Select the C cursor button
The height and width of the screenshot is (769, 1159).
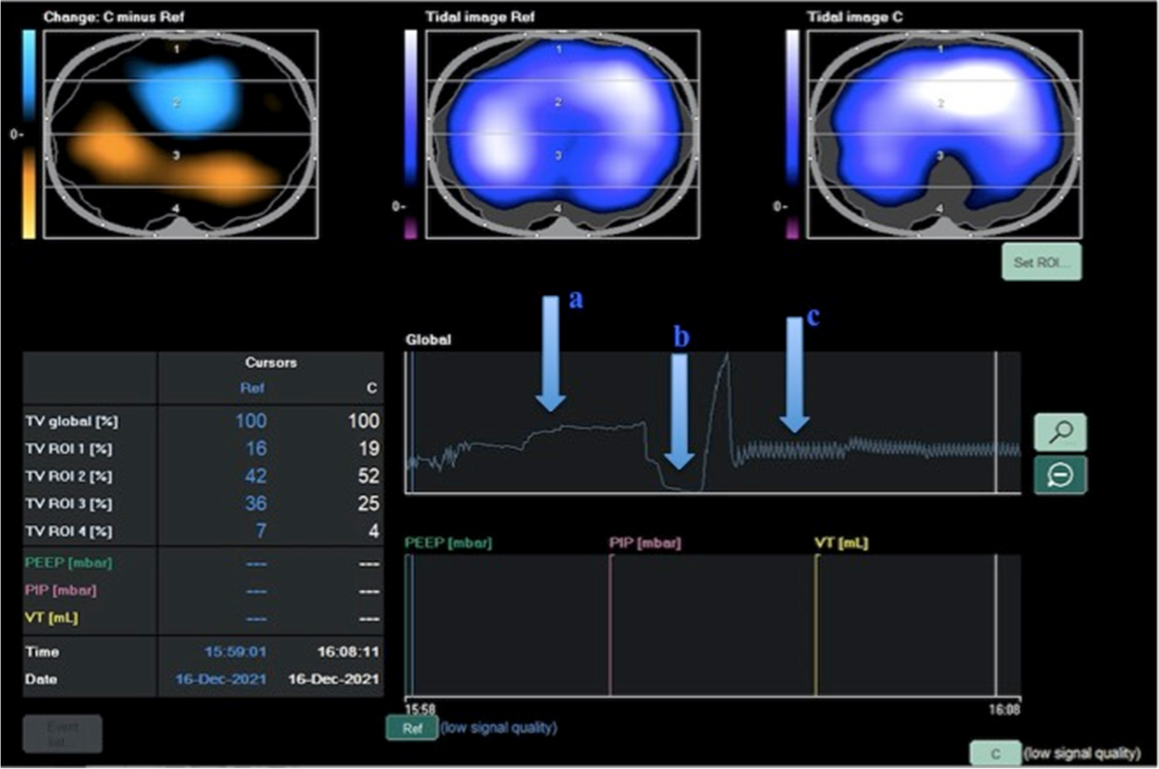coord(995,754)
